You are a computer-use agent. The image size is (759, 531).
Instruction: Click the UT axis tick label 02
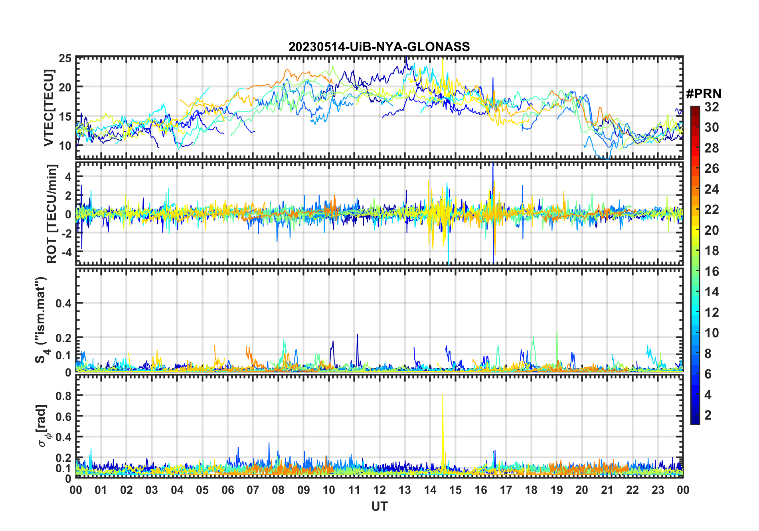tap(126, 490)
